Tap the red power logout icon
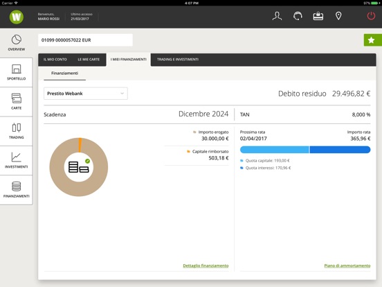 [x=371, y=16]
